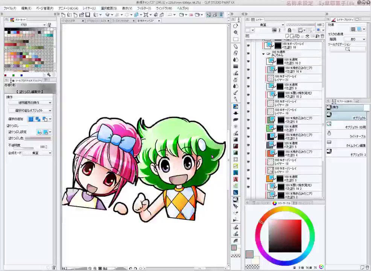The image size is (371, 271).
Task: Open the 塗りつぶし設定 dropdown arrow
Action: point(50,132)
